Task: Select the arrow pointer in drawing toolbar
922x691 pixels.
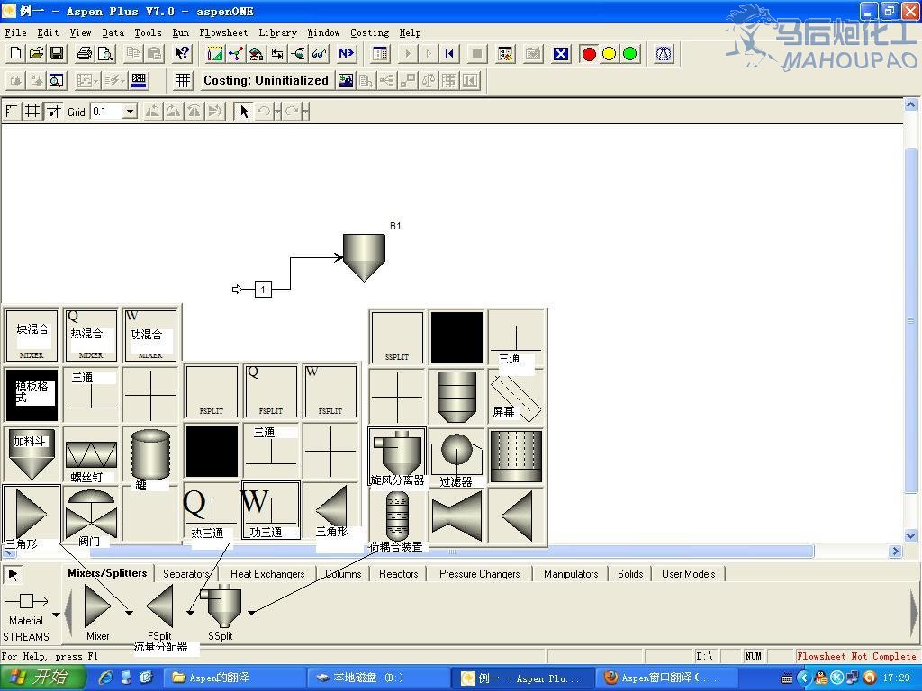Action: click(x=243, y=111)
